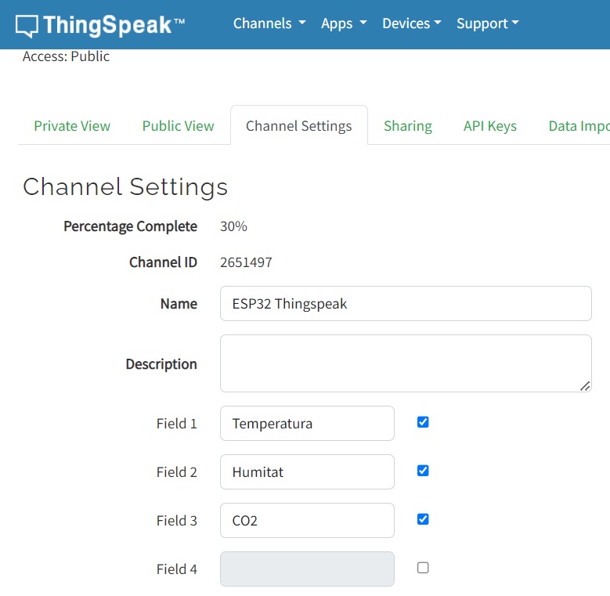Switch to the Private View tab
Viewport: 610px width, 596px height.
click(72, 126)
